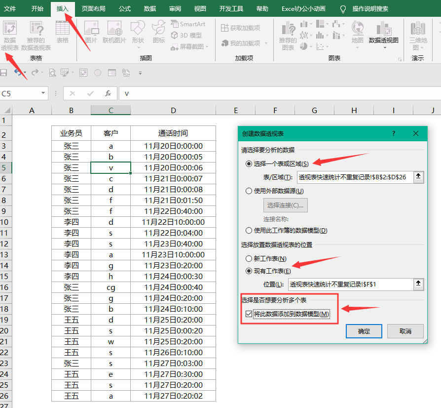Expand the Name Box dropdown arrow

(43, 93)
